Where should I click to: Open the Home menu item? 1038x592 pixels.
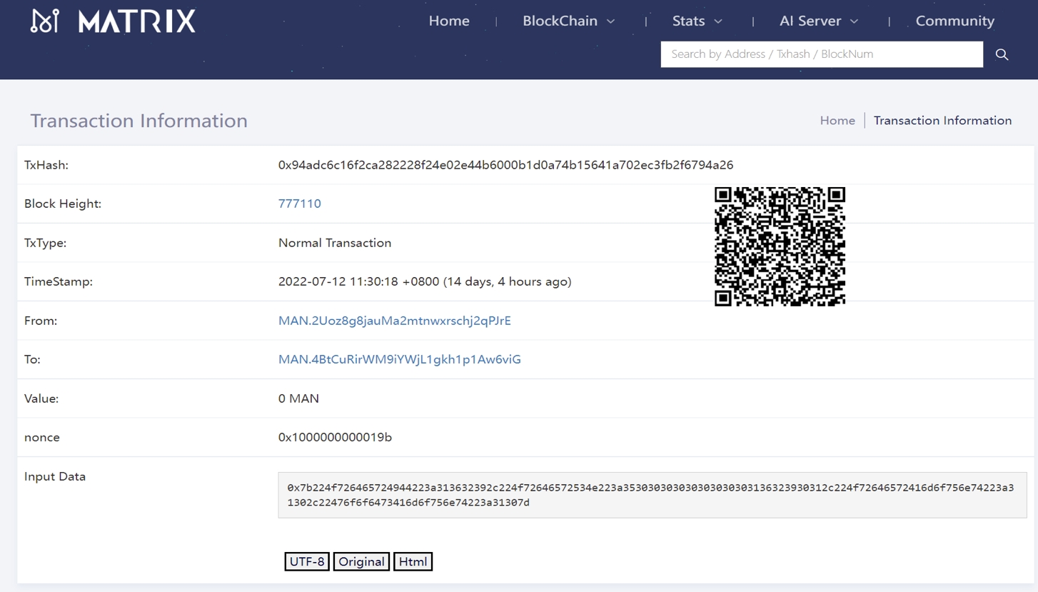(x=449, y=21)
